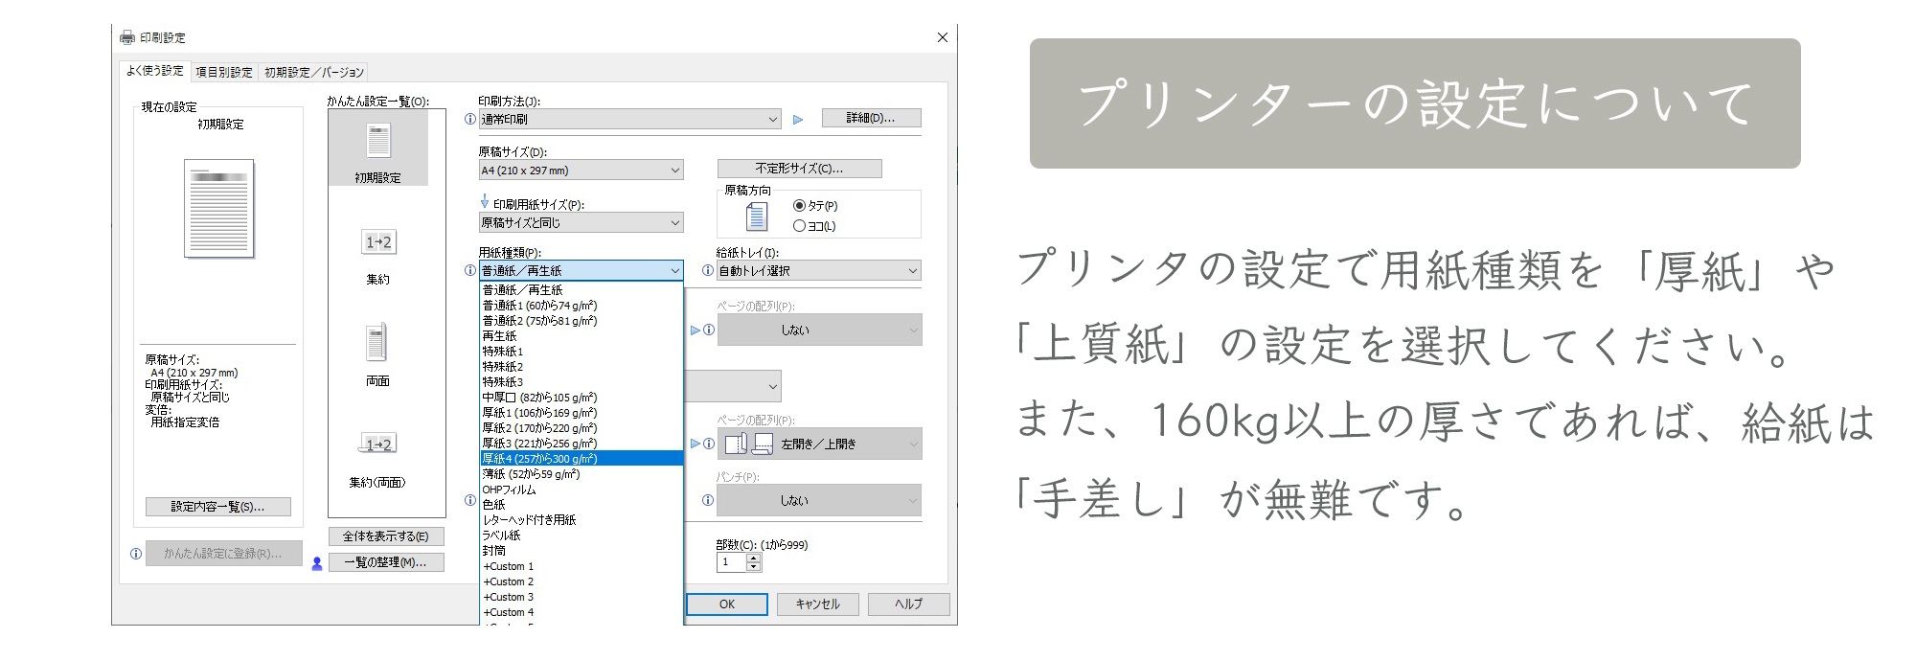Click the 部数 copies input field

(x=732, y=562)
